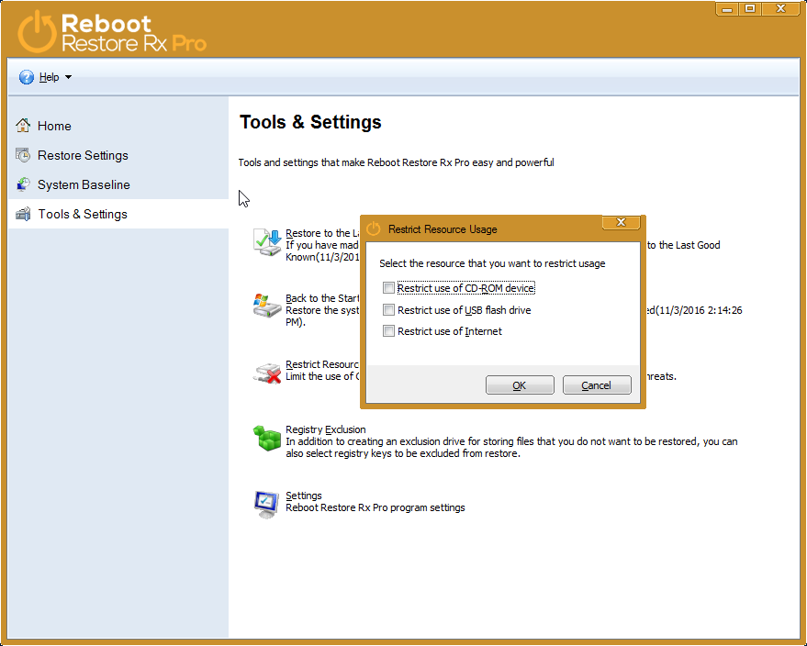Image resolution: width=807 pixels, height=646 pixels.
Task: Click the Registry Exclusion green cubes icon
Action: (267, 439)
